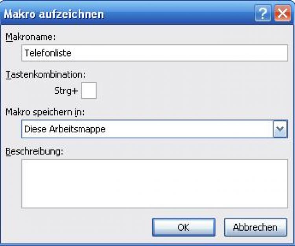
Task: Click the 'Makro aufzeichnen' title text
Action: point(54,15)
